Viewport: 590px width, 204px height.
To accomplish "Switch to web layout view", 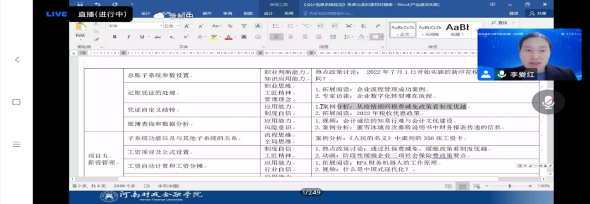I will pyautogui.click(x=476, y=186).
